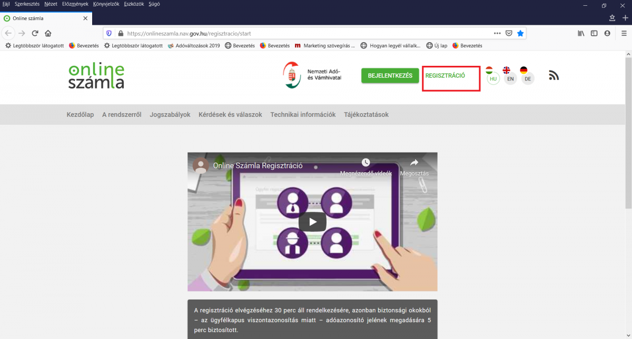Open the Firefox account icon

pos(607,33)
